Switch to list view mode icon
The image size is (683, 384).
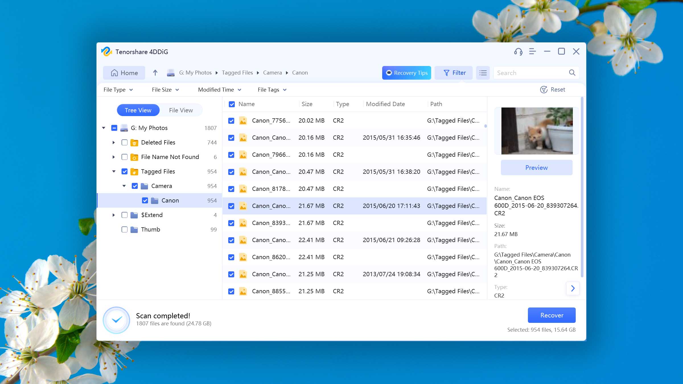tap(483, 73)
